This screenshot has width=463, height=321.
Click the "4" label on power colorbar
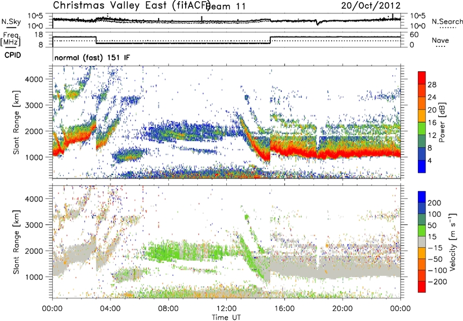(429, 160)
